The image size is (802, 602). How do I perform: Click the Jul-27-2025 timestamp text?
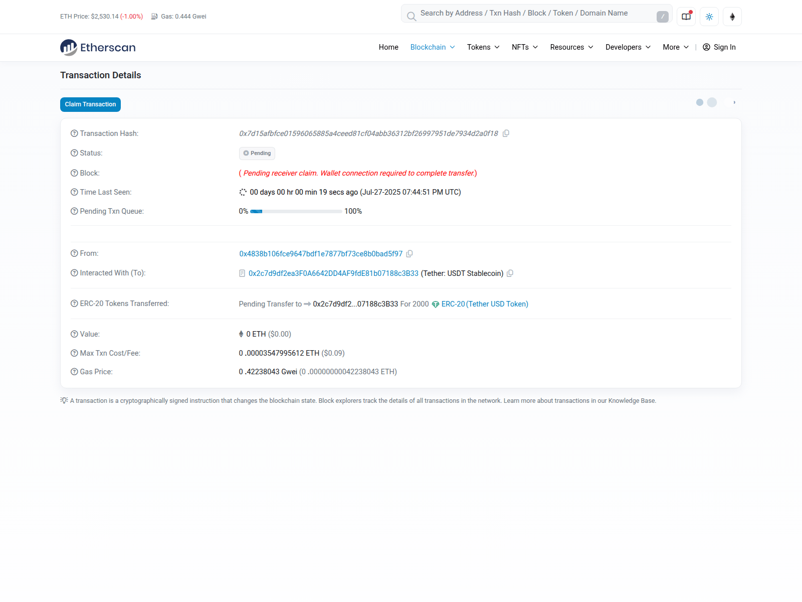click(x=411, y=192)
